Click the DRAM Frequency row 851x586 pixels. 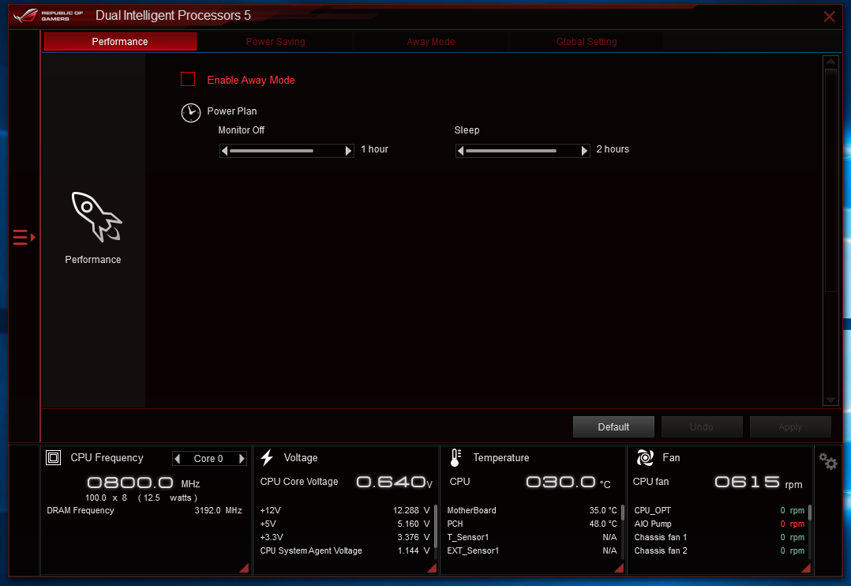click(144, 510)
